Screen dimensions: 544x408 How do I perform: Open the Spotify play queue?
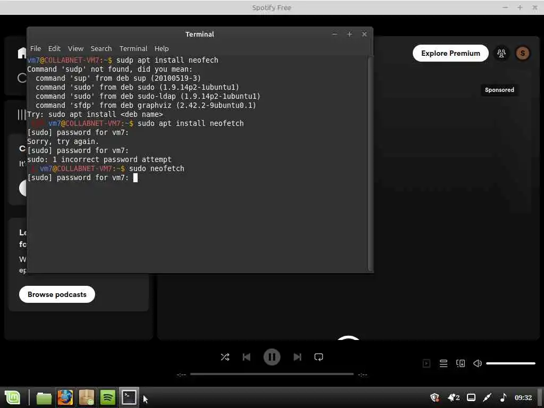(x=444, y=363)
